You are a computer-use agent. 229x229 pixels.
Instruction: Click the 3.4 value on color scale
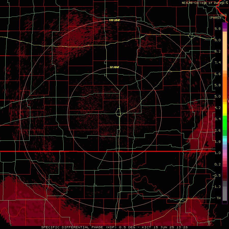pos(218,119)
